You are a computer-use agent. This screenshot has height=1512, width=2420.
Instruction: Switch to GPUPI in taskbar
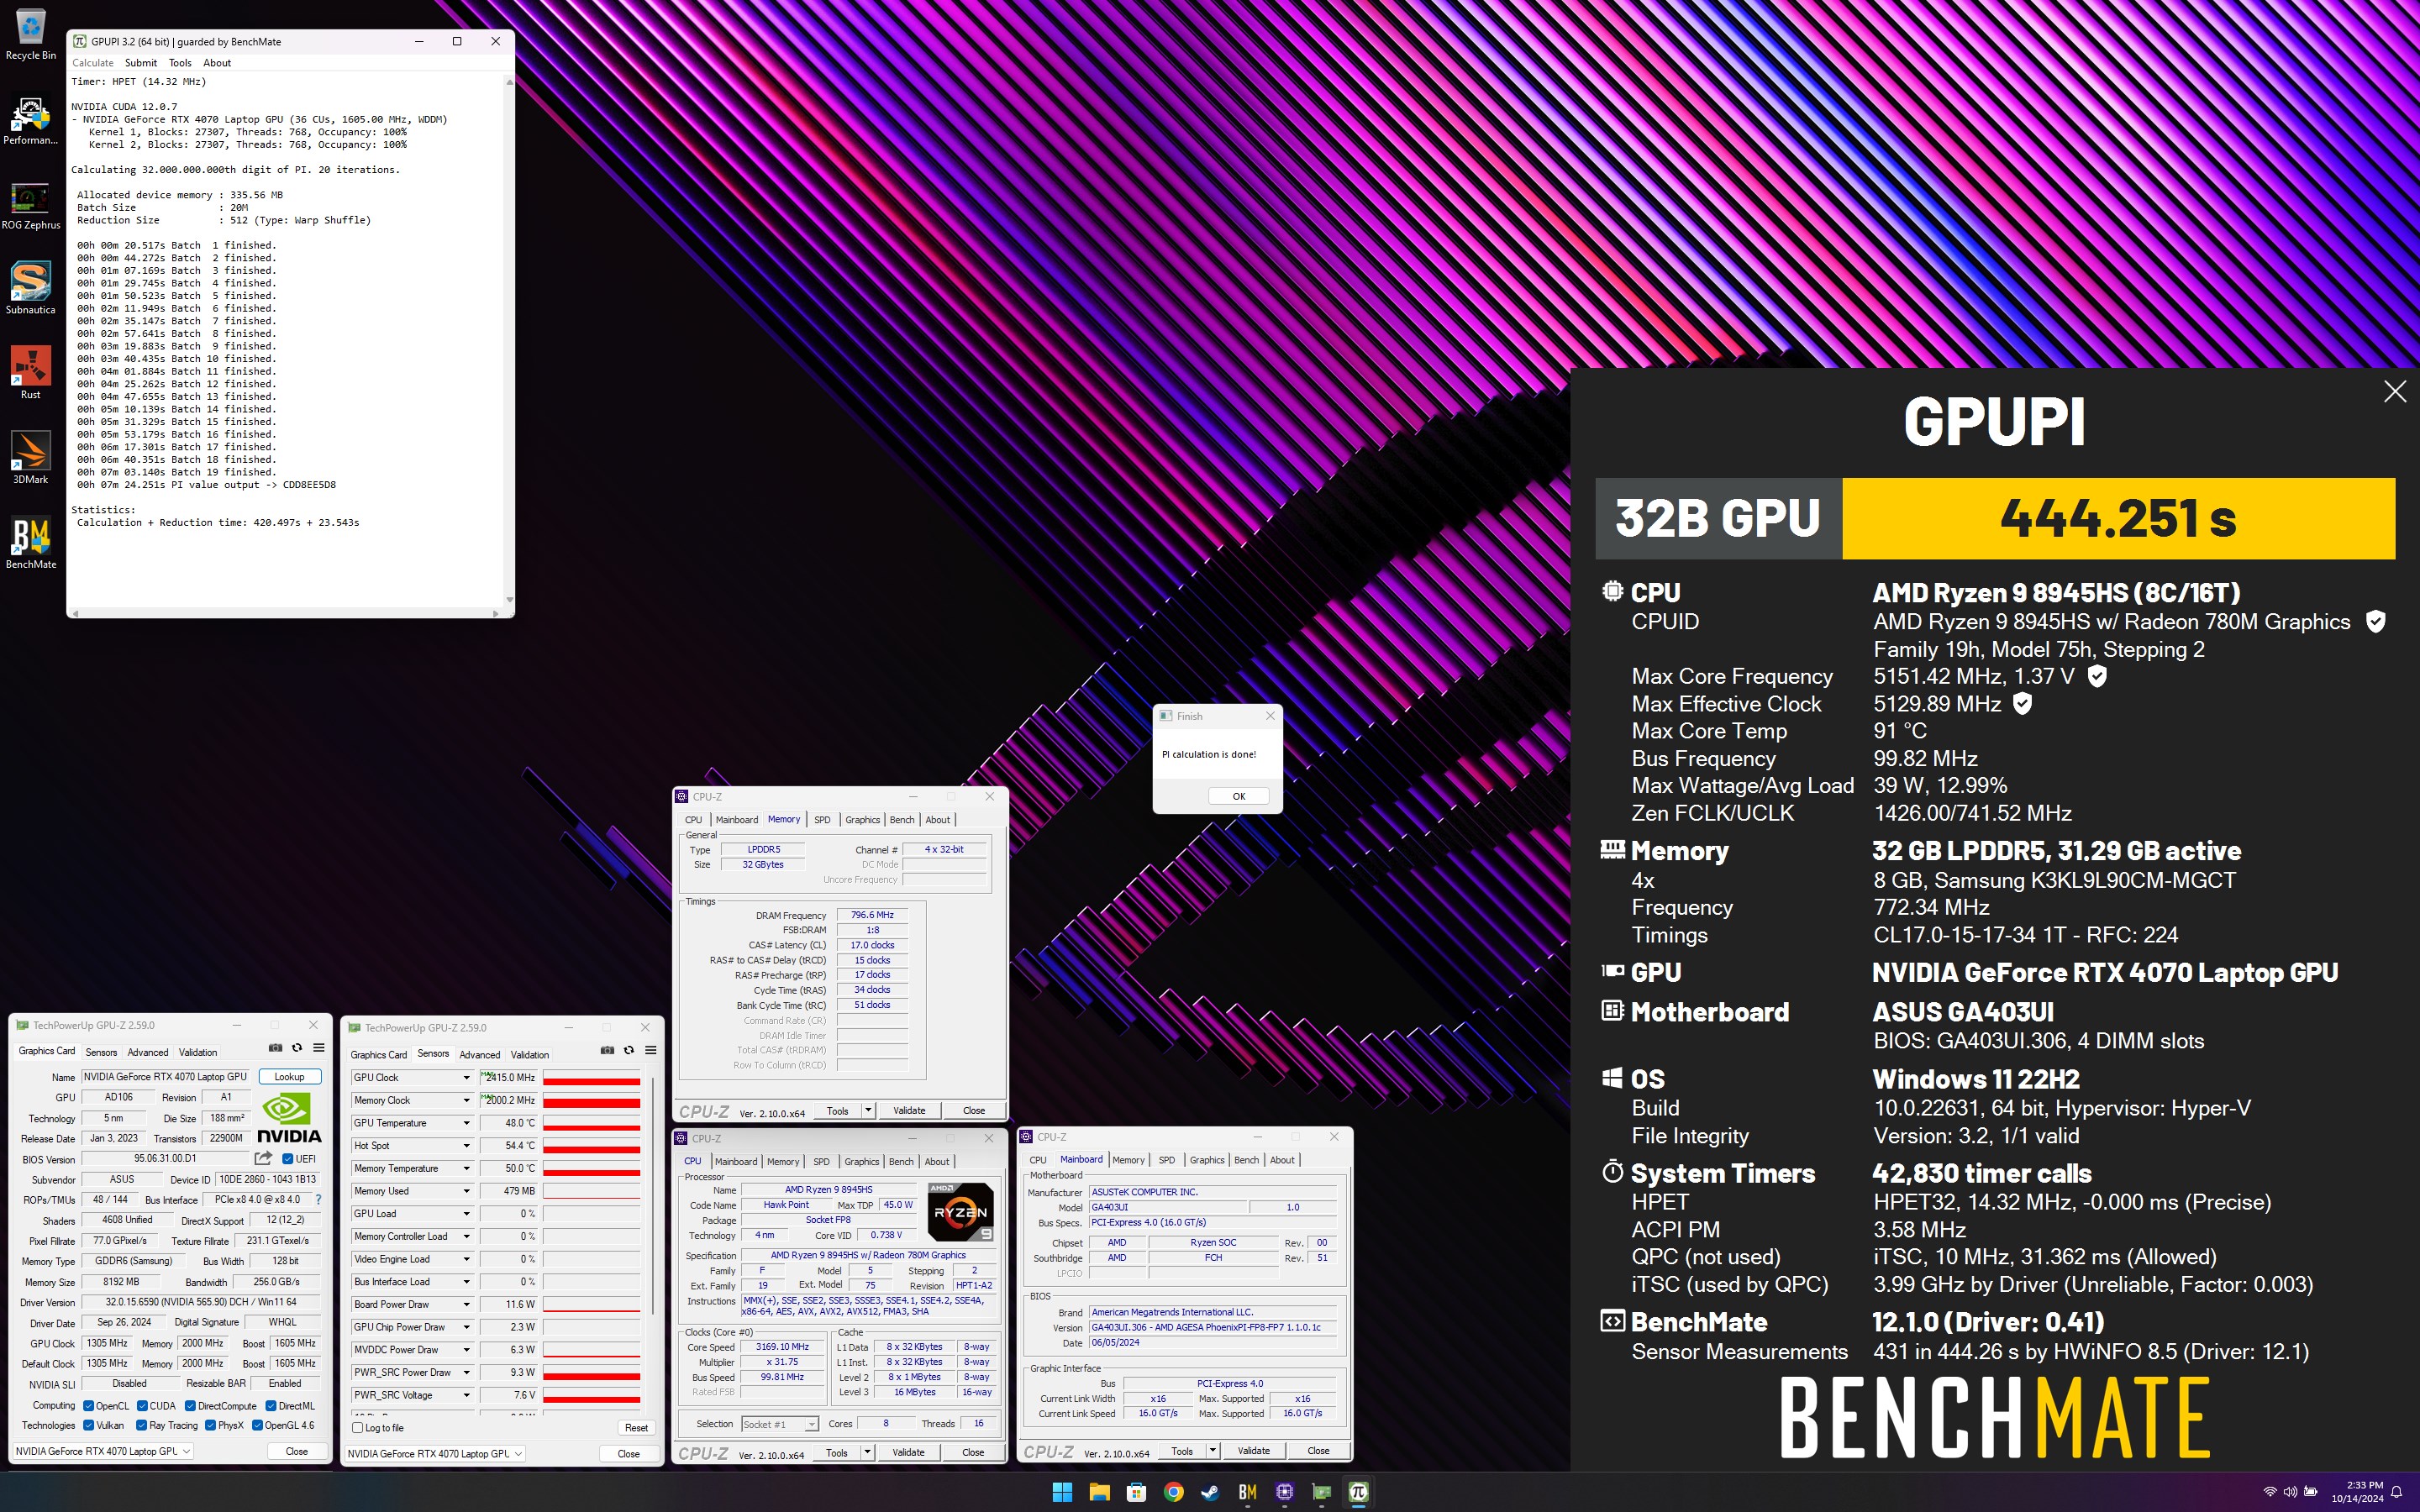click(x=1358, y=1492)
